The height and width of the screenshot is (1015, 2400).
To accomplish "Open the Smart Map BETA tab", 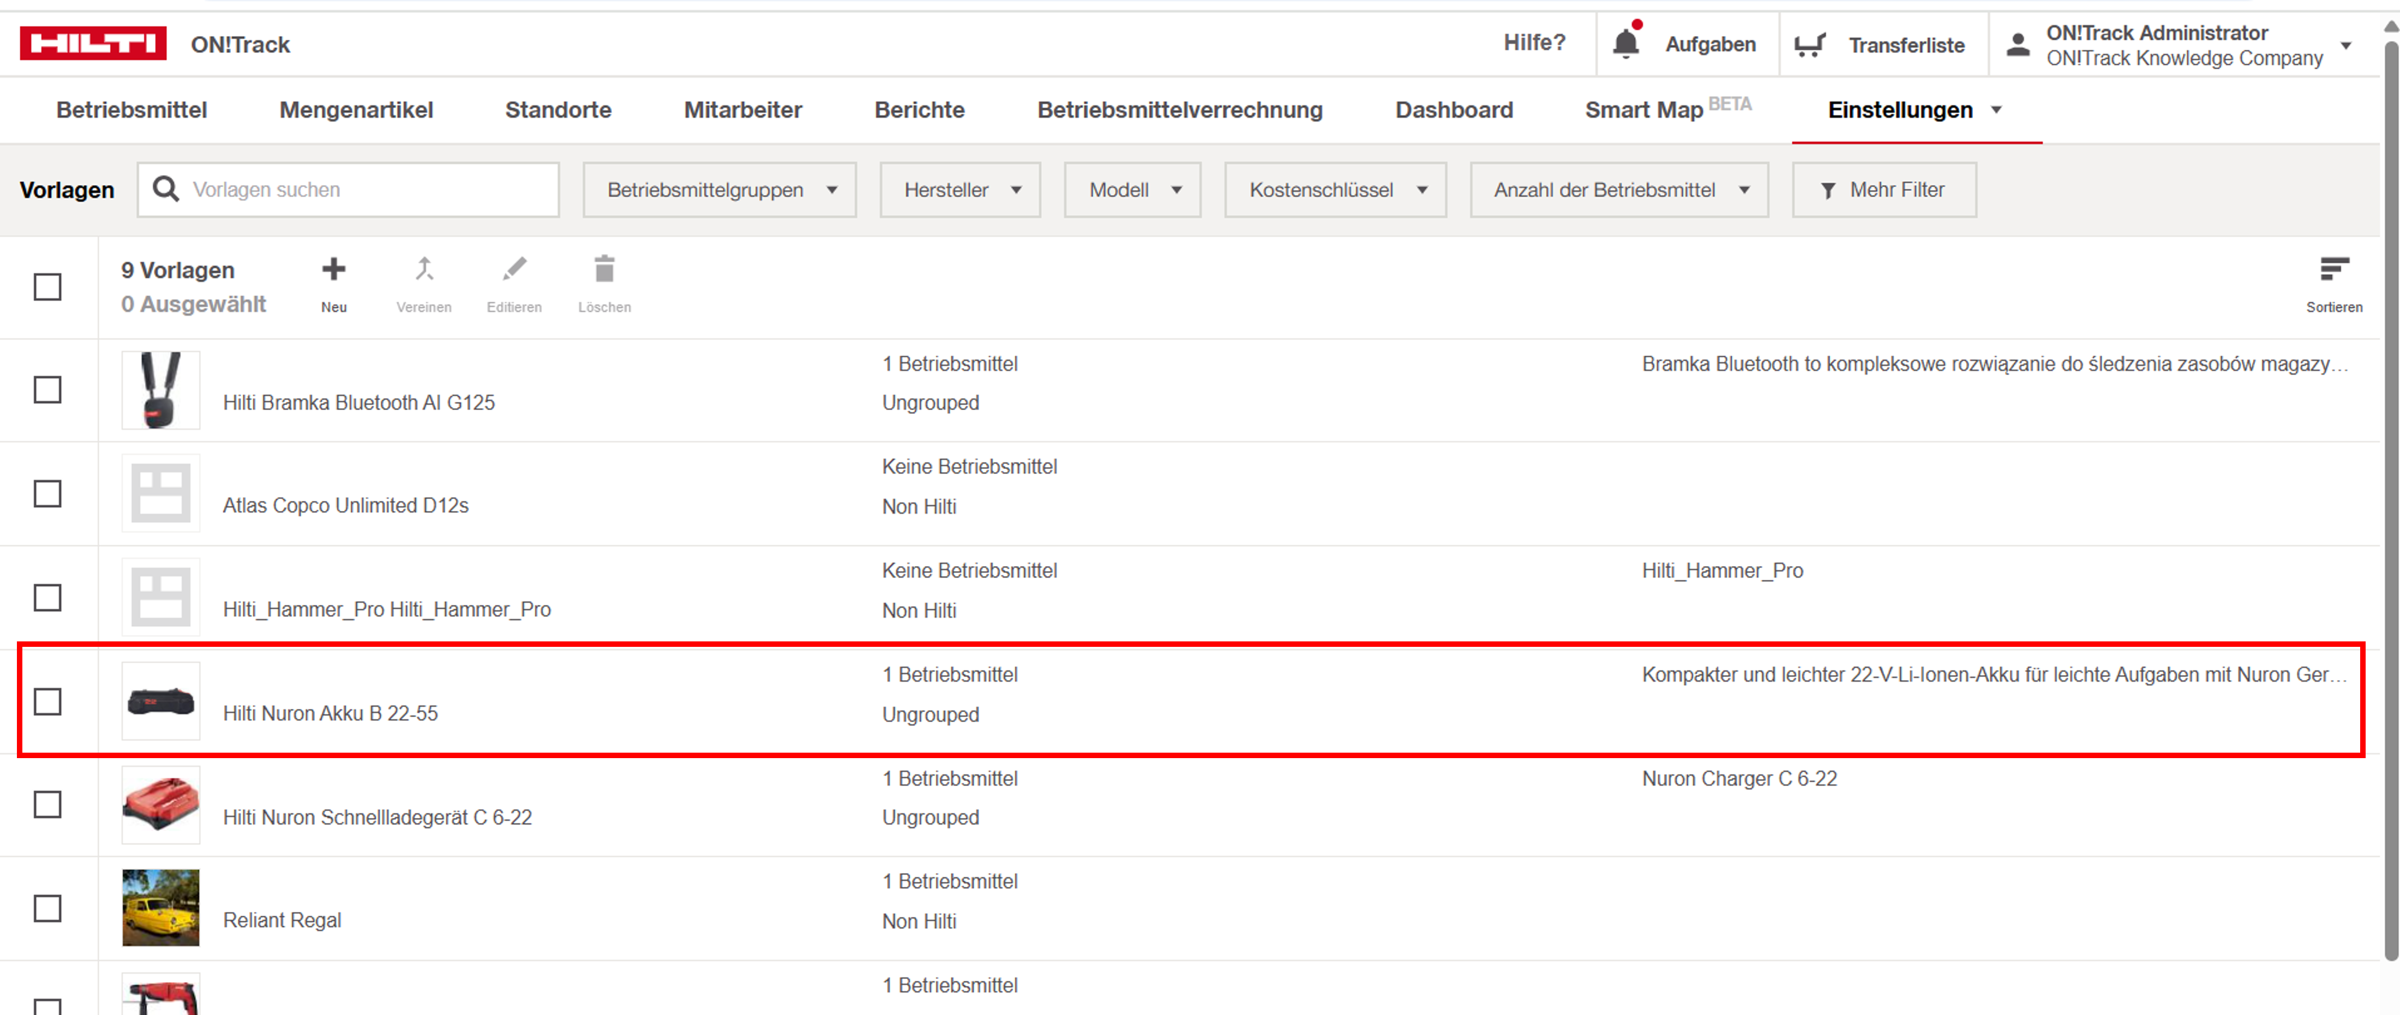I will point(1667,109).
